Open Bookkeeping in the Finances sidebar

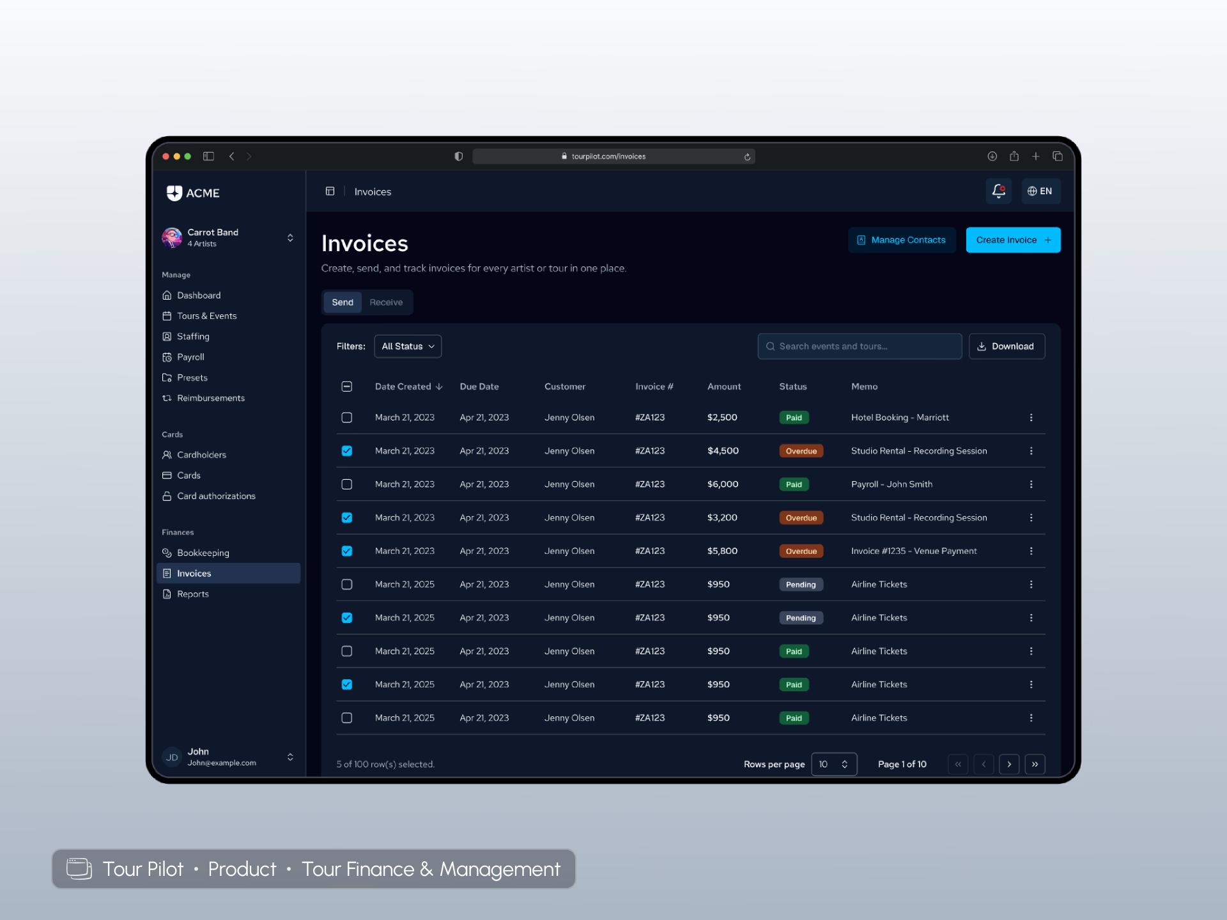click(x=203, y=553)
